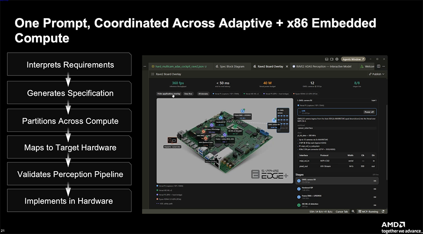Viewport: 423px width, 234px height.
Task: Toggle ON switch for GMSL camera RX stage
Action: [x=375, y=181]
